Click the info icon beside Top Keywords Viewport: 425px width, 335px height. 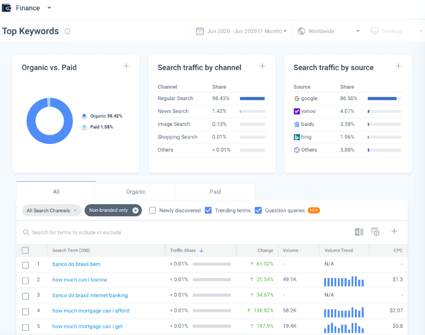tap(67, 31)
